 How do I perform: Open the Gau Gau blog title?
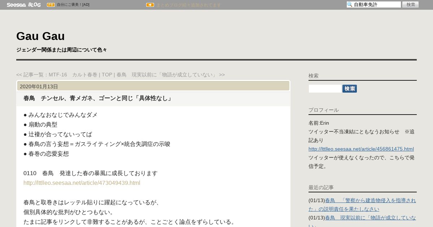[40, 36]
